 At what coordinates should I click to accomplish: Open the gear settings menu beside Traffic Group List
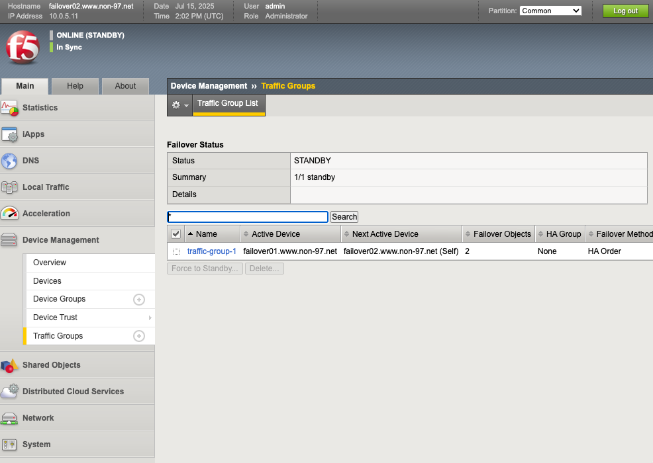(180, 105)
